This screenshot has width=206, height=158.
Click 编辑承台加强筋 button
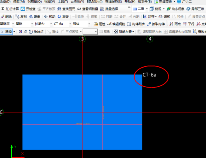(177, 32)
